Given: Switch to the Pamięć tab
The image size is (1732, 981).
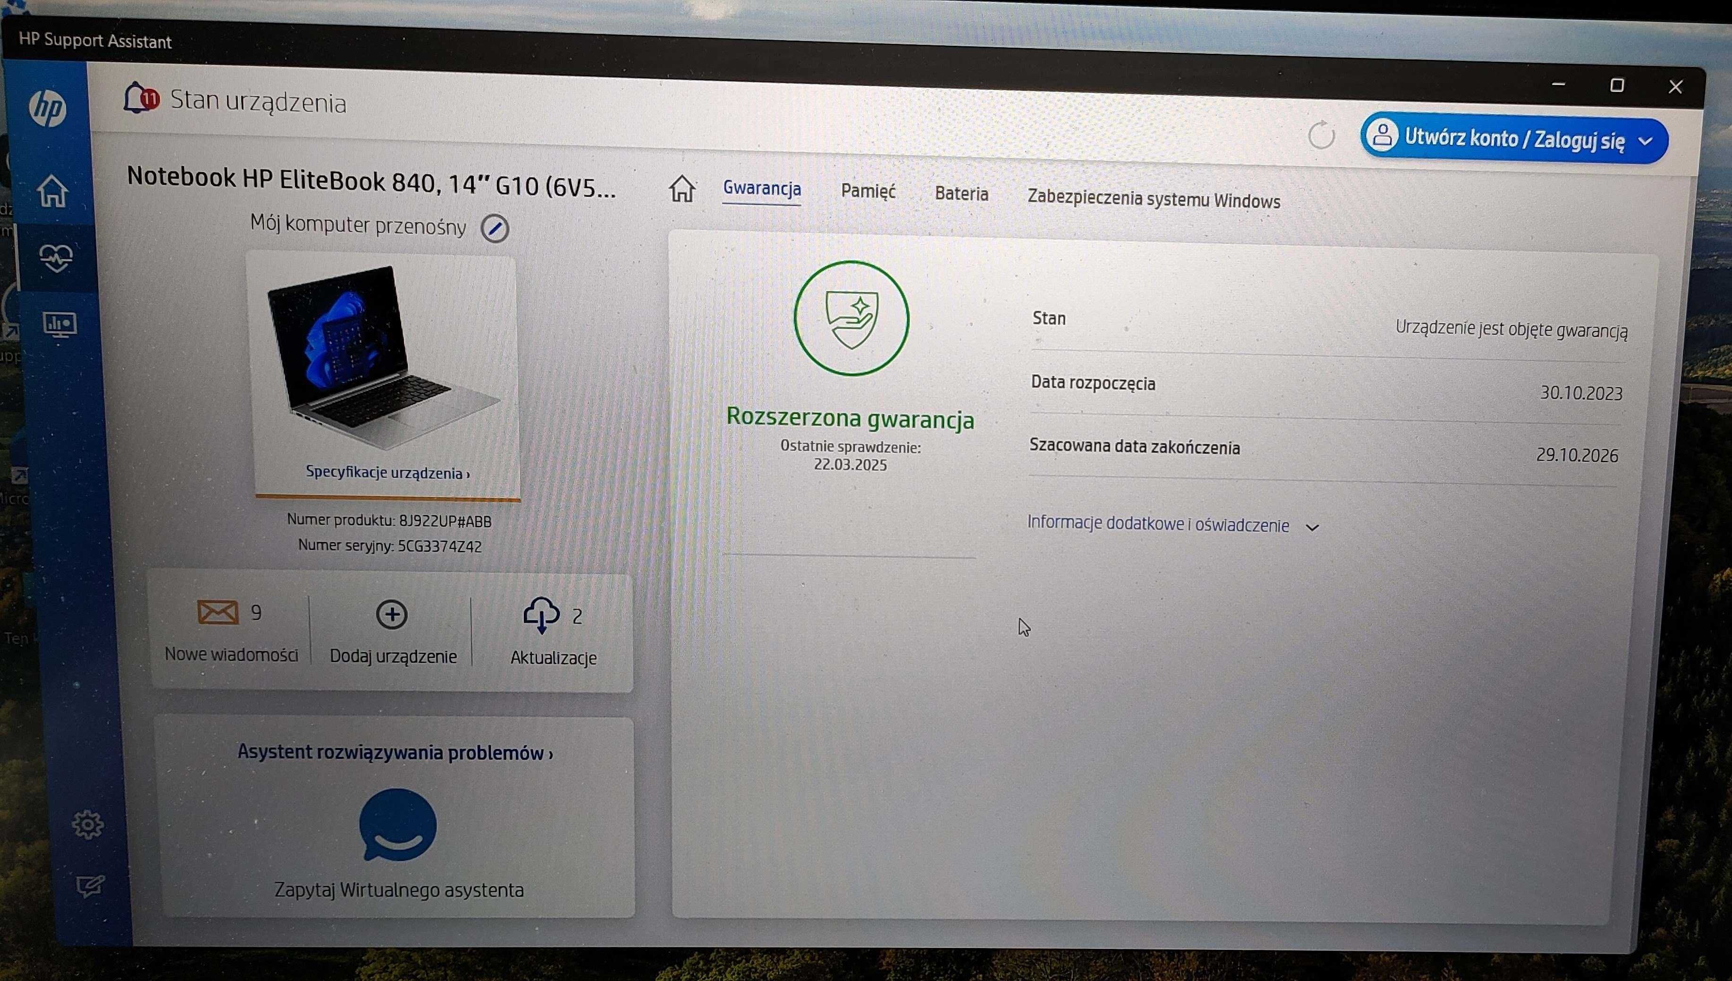Looking at the screenshot, I should (868, 191).
